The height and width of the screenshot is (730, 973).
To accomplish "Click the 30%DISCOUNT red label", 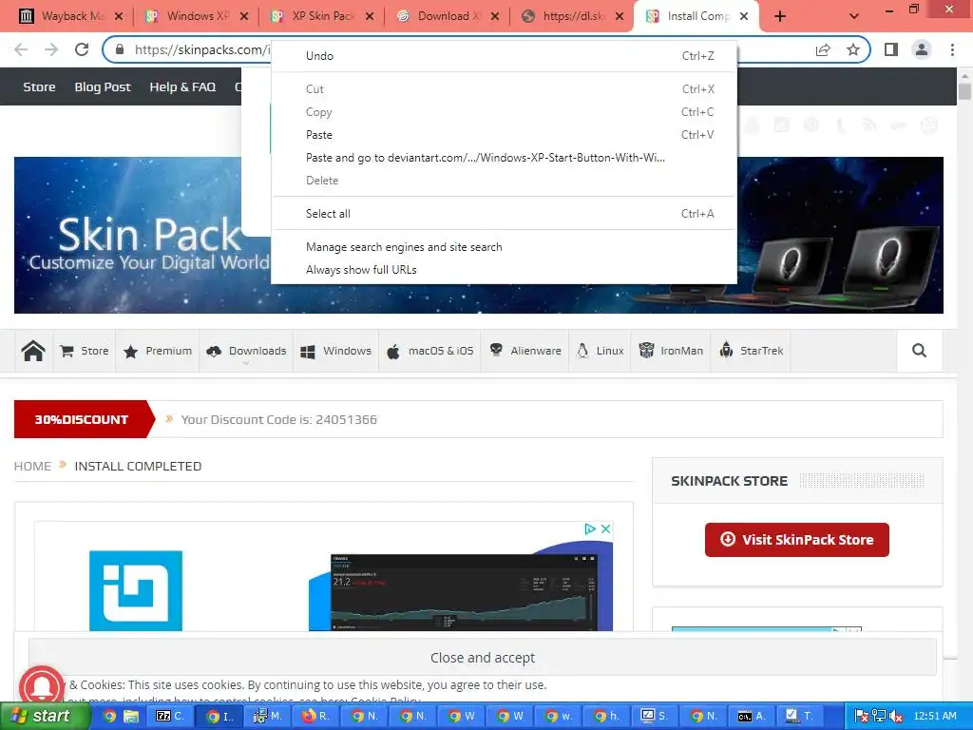I will [x=84, y=419].
